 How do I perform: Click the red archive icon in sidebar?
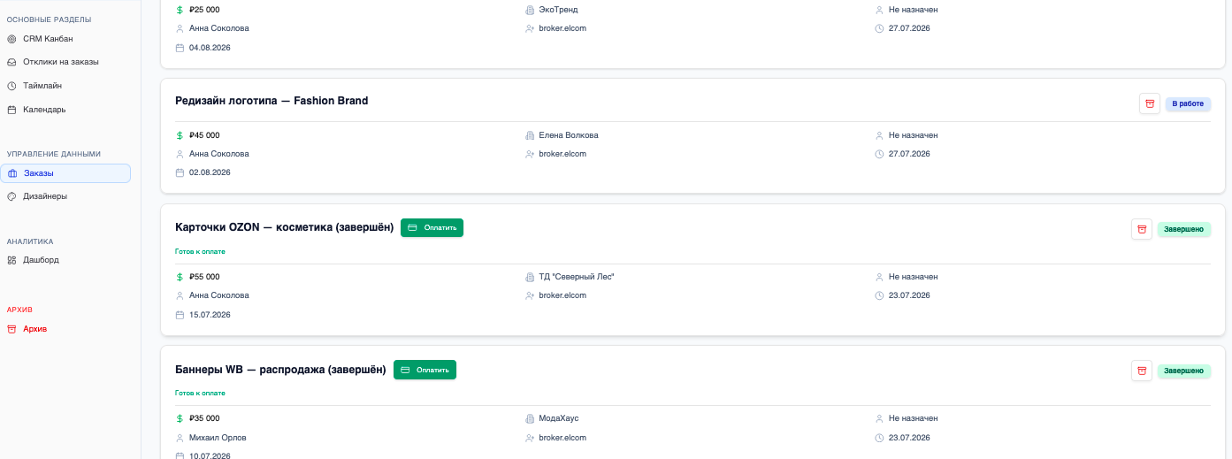12,329
